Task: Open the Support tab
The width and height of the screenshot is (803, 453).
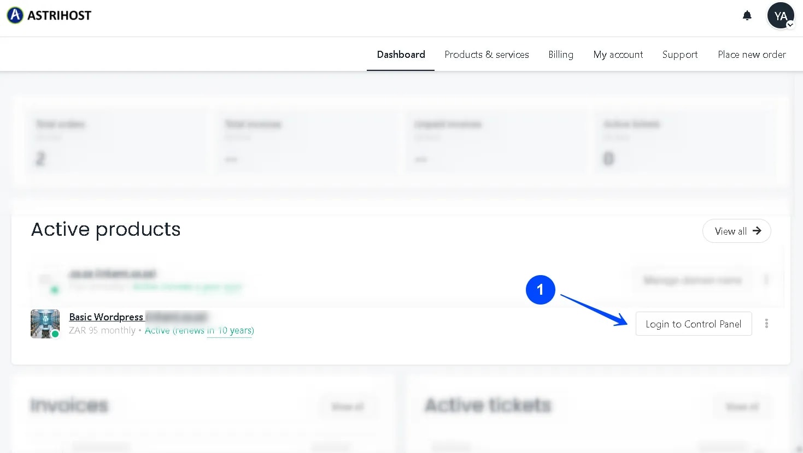Action: (x=679, y=54)
